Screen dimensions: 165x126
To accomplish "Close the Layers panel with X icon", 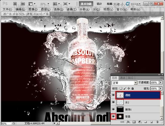I will 162,75.
